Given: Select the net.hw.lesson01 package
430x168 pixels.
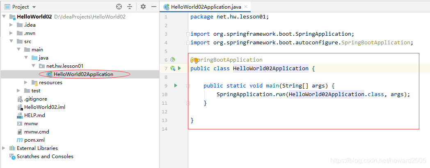Looking at the screenshot, I should [65, 66].
